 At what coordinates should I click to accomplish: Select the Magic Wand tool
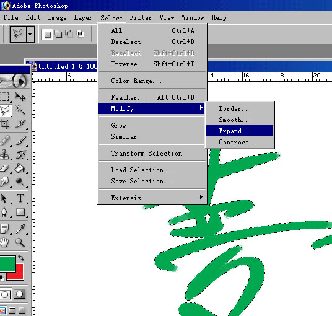click(20, 110)
